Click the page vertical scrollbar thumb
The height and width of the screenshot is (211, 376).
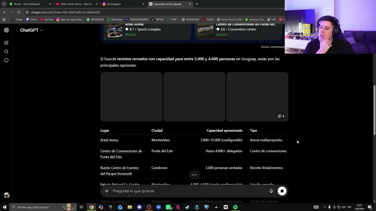pyautogui.click(x=374, y=110)
